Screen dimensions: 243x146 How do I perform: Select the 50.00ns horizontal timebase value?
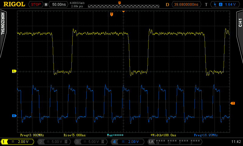(x=59, y=5)
